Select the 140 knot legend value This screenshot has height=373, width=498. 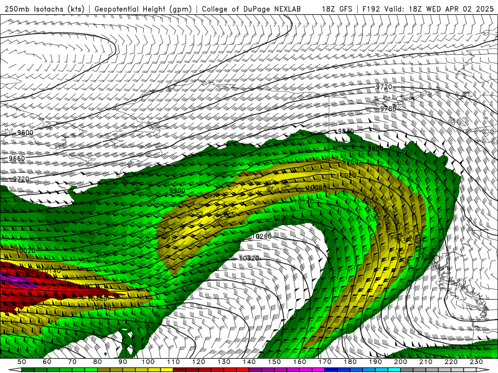tap(249, 362)
